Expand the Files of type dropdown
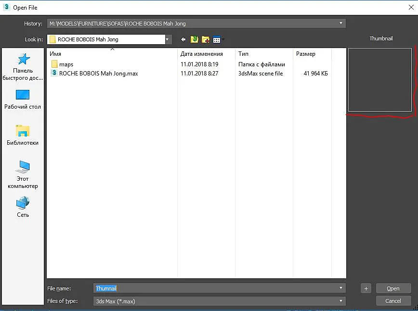The image size is (418, 311). point(340,301)
